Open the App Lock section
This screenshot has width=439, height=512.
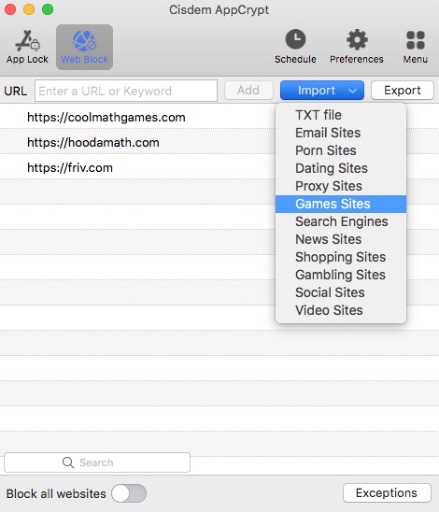[27, 47]
